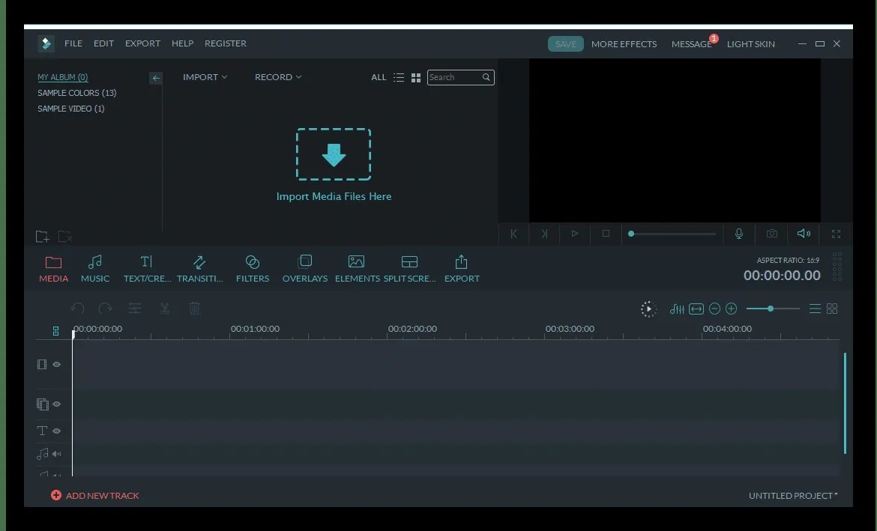Go to next frame in preview

coord(544,234)
